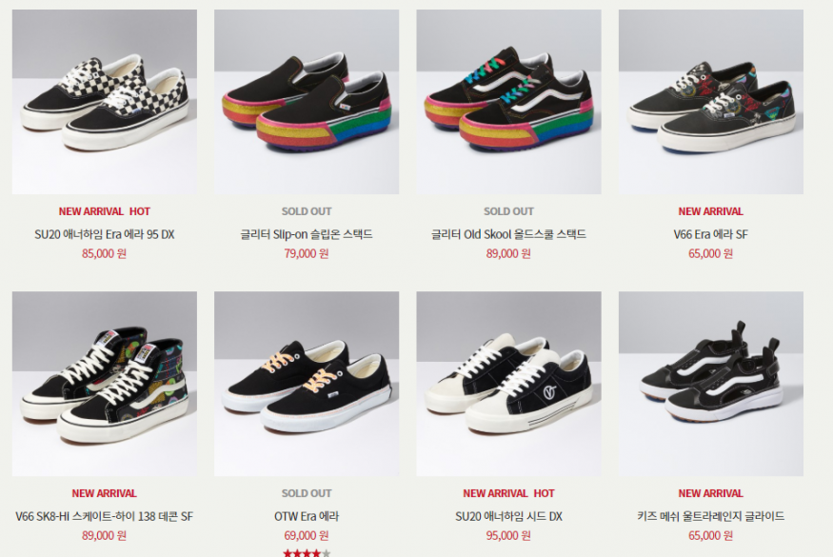Open the checkerboard Era 95 DX shoe image
The image size is (833, 557).
tap(105, 102)
